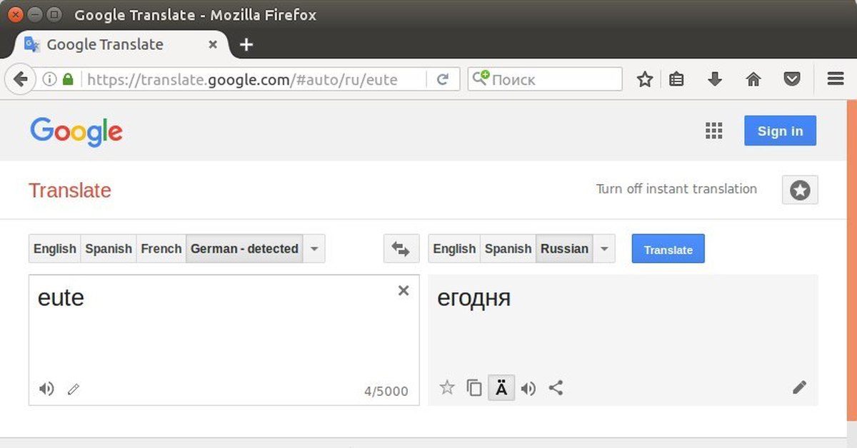
Task: Click Turn off instant translation link
Action: 676,189
